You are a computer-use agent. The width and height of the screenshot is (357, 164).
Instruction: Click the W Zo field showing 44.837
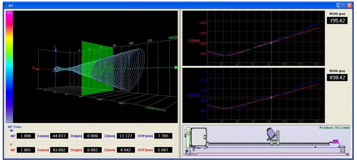point(59,136)
